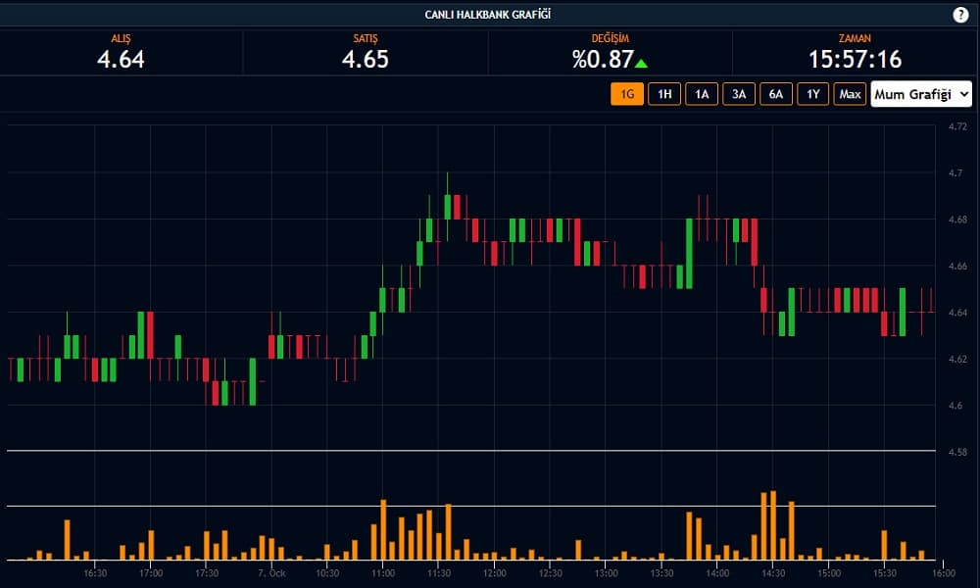Click the 11:00 time axis label
980x588 pixels.
point(383,573)
